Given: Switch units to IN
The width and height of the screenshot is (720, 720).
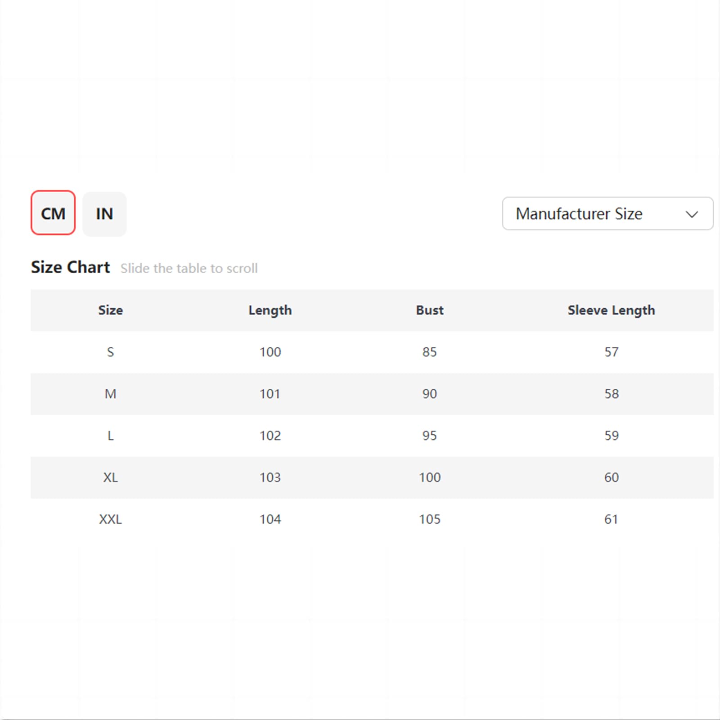Looking at the screenshot, I should tap(104, 214).
